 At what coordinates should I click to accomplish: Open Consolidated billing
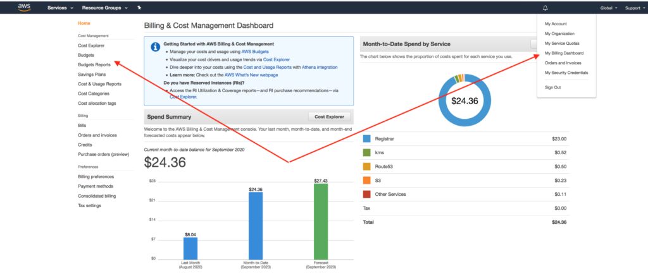tap(97, 196)
